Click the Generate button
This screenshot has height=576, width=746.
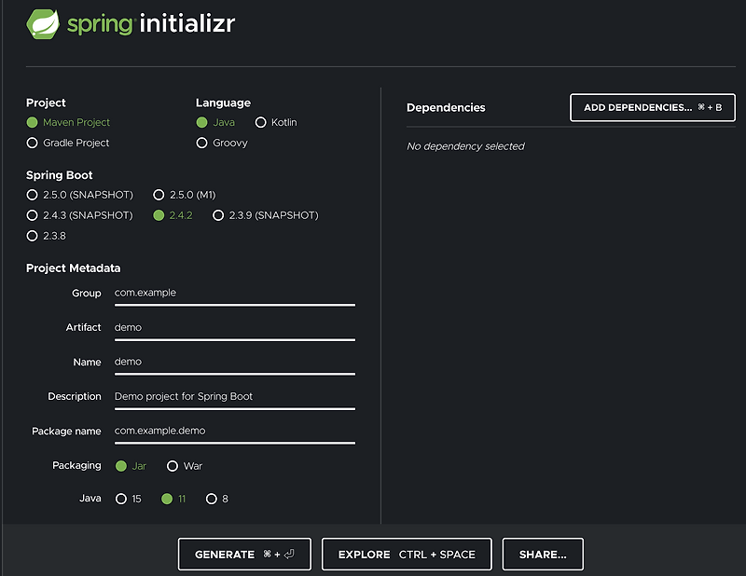pyautogui.click(x=244, y=554)
